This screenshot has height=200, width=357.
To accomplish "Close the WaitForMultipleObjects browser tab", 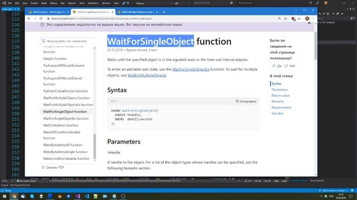I will click(157, 12).
